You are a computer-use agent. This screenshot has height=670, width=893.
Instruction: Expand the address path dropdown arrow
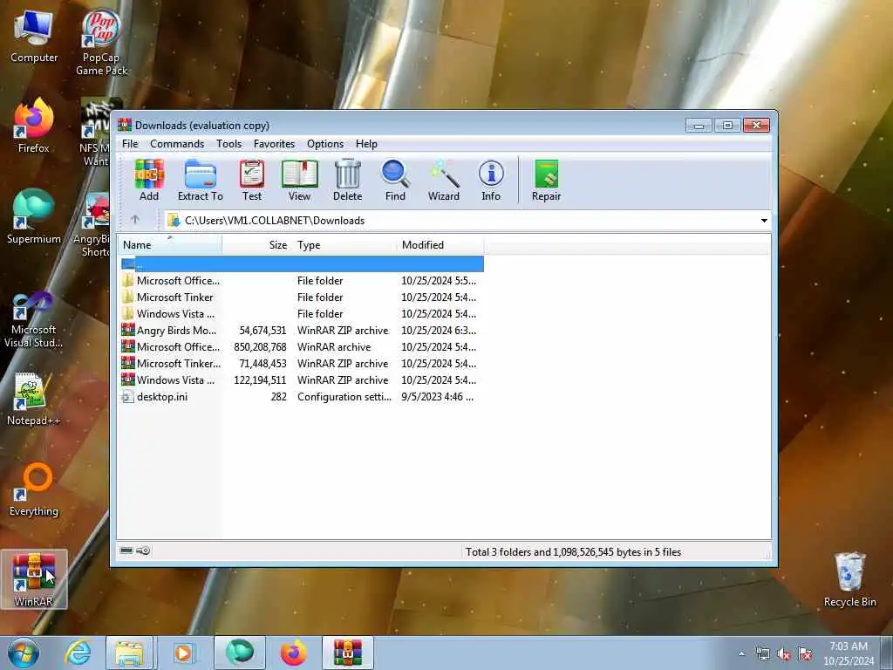coord(764,221)
